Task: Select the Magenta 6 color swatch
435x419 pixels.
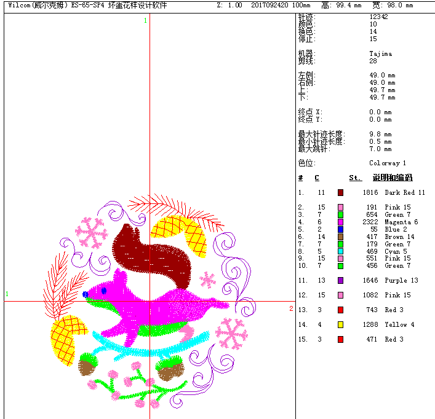Action: [340, 222]
